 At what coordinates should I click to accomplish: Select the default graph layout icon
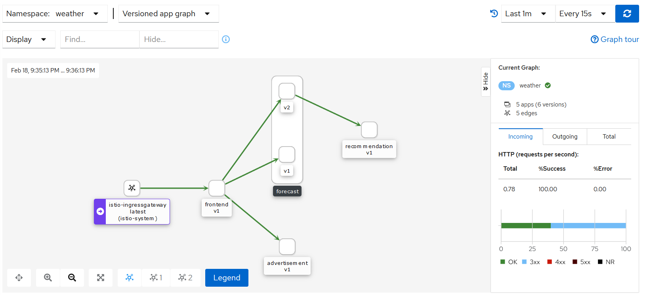click(130, 278)
